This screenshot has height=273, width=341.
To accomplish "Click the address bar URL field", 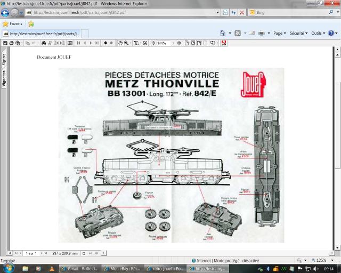I will pyautogui.click(x=123, y=12).
